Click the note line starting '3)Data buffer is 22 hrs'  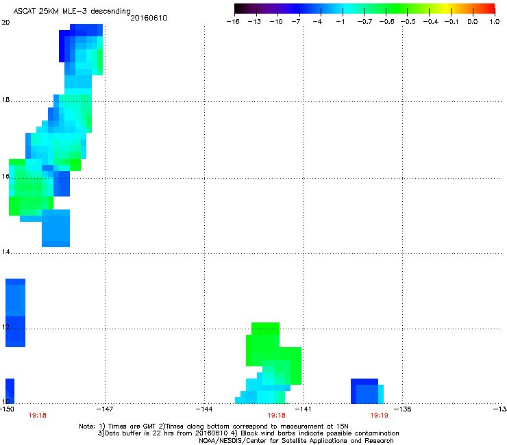point(248,433)
